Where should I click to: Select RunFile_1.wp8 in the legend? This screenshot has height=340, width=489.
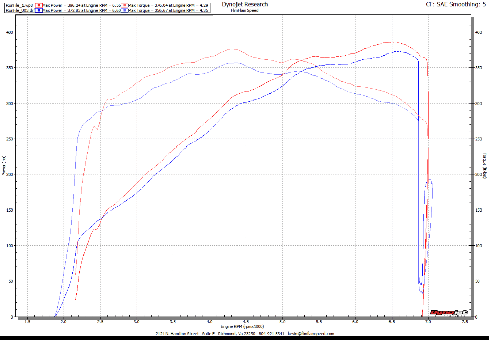pyautogui.click(x=19, y=5)
